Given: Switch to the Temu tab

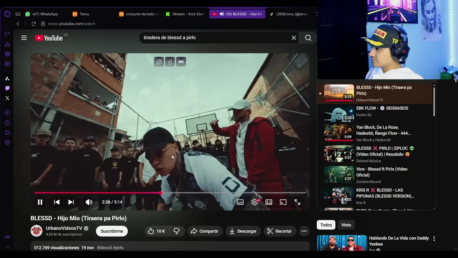Looking at the screenshot, I should tap(81, 14).
